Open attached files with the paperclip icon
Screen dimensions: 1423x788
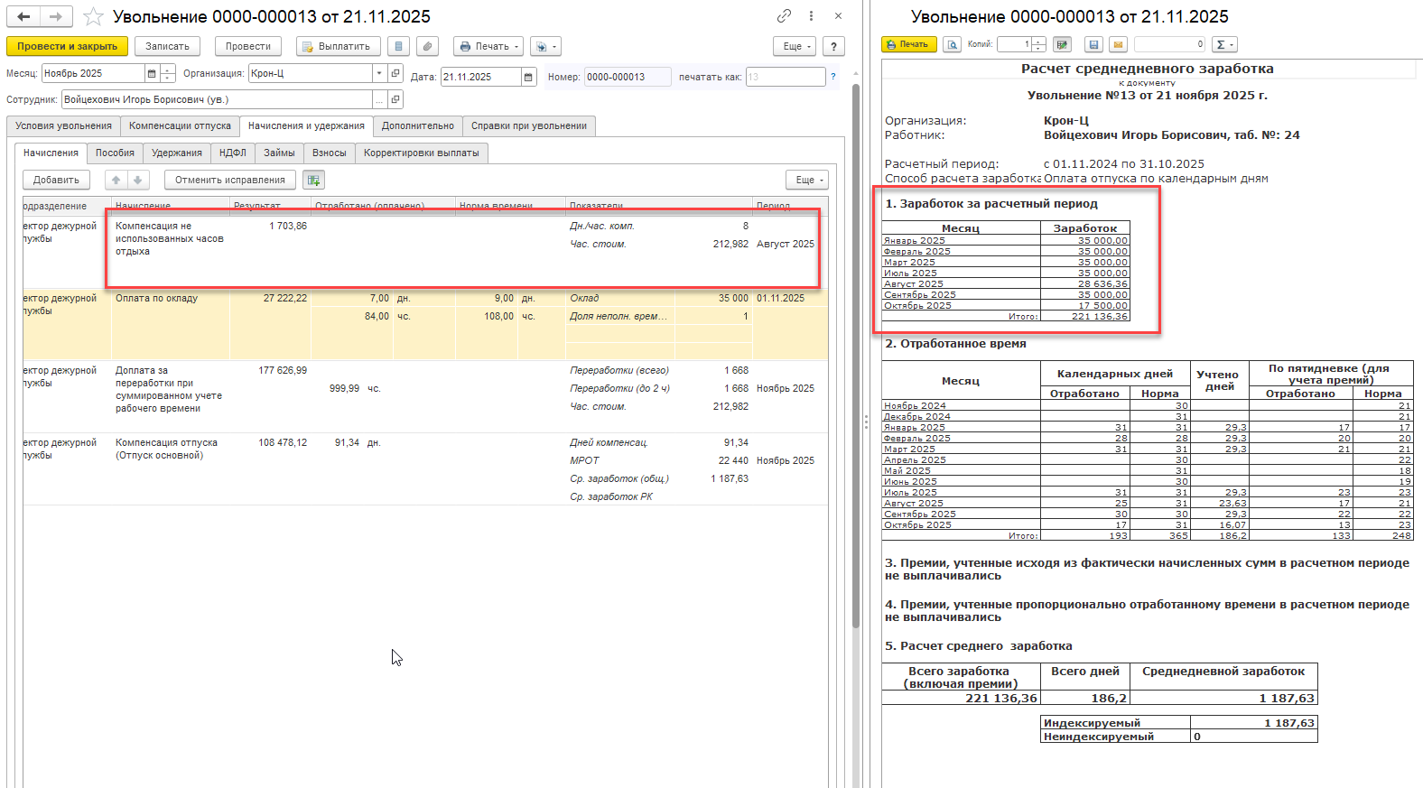coord(428,46)
